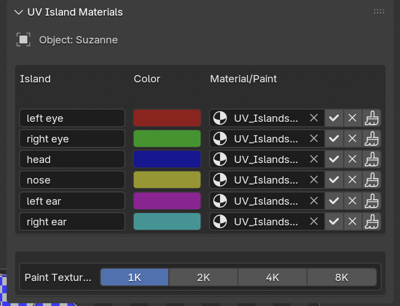Open the material selector for left eye

[x=265, y=118]
